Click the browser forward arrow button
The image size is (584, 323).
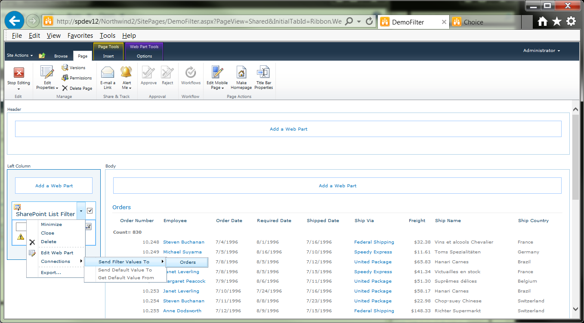[33, 21]
